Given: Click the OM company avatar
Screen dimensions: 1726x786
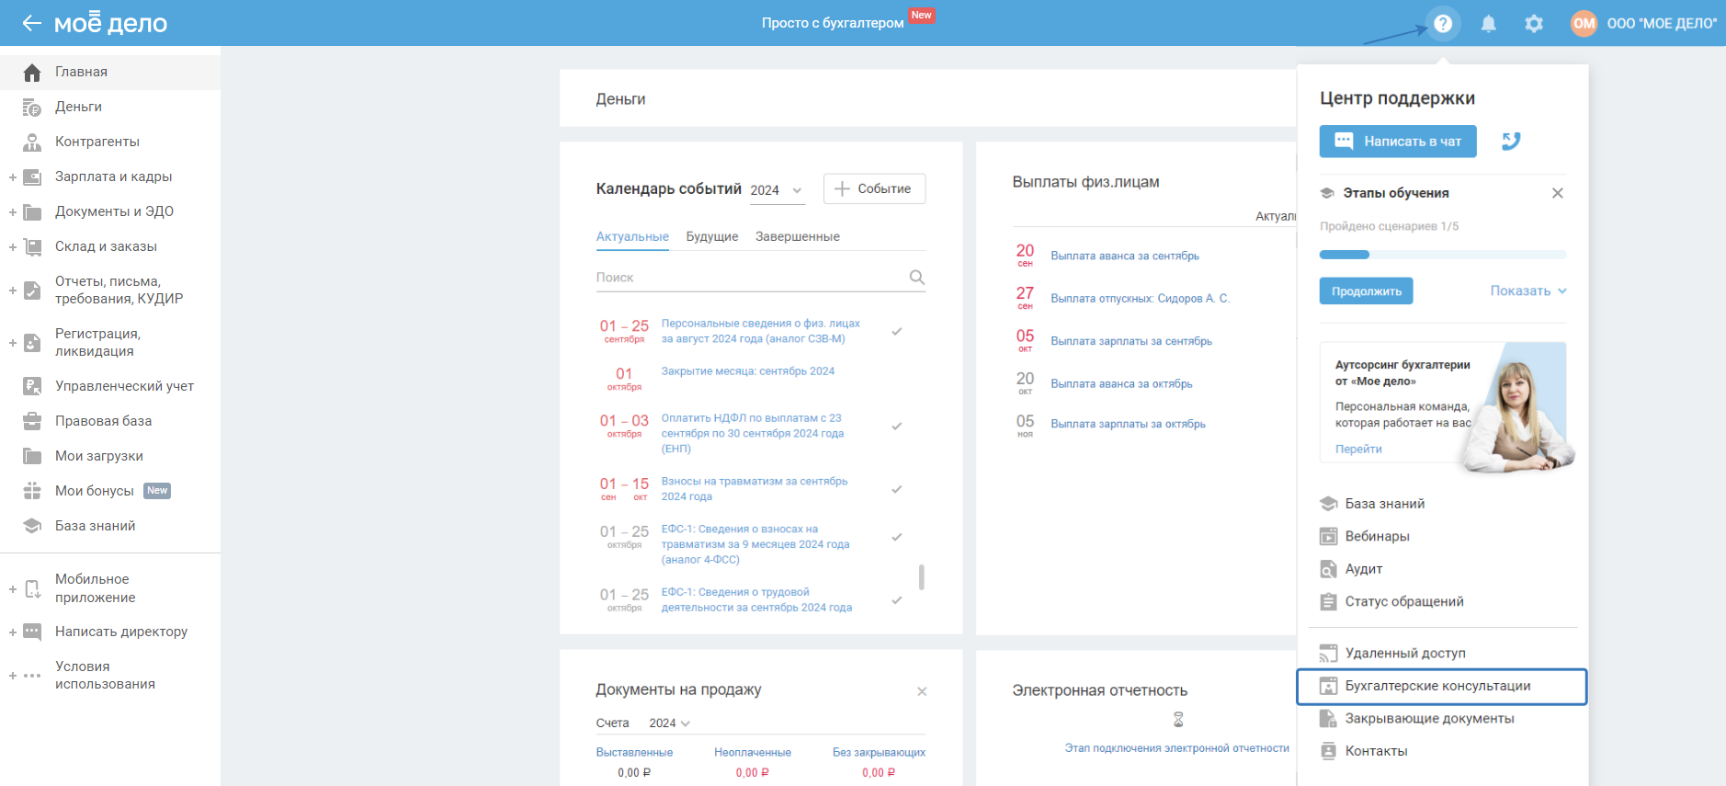Looking at the screenshot, I should point(1584,24).
